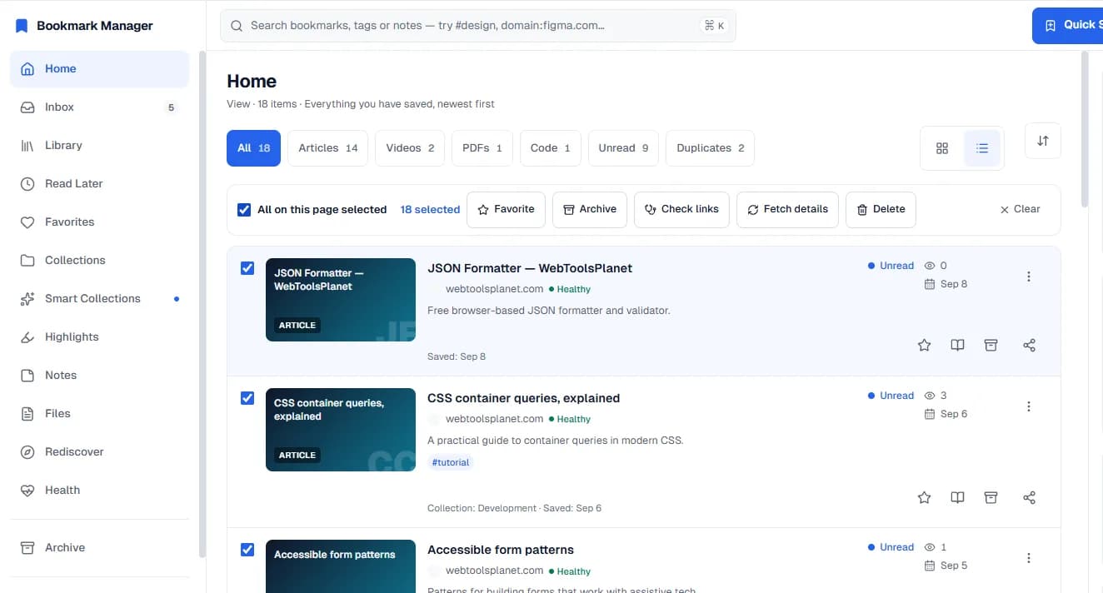Open Favorites in the sidebar
1103x593 pixels.
99,222
